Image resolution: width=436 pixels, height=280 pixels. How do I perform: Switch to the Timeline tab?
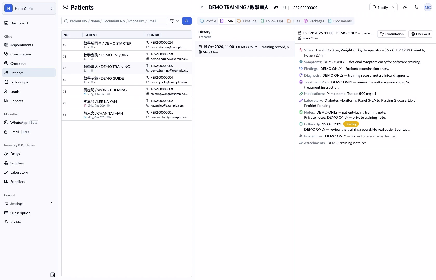pos(247,21)
